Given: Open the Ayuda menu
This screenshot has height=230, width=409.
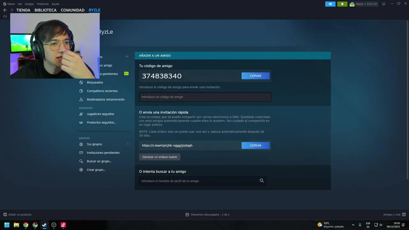Looking at the screenshot, I should [55, 4].
